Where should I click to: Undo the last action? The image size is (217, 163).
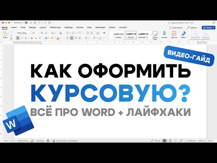(39, 23)
